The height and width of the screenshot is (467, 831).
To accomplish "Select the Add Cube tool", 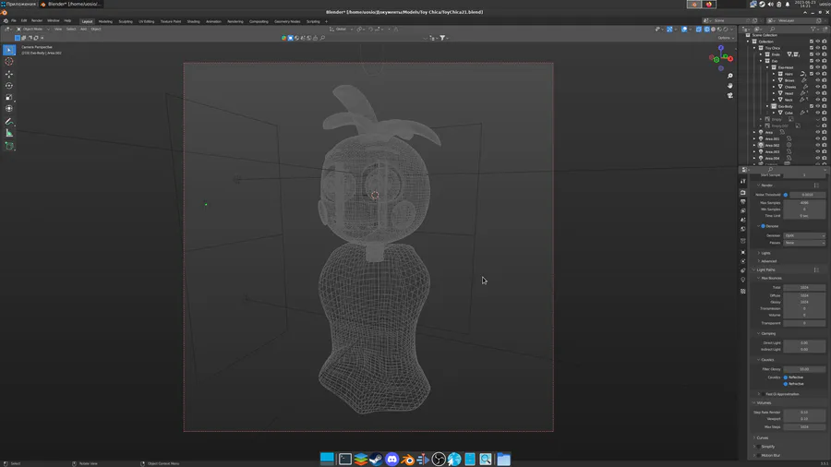I will [9, 146].
